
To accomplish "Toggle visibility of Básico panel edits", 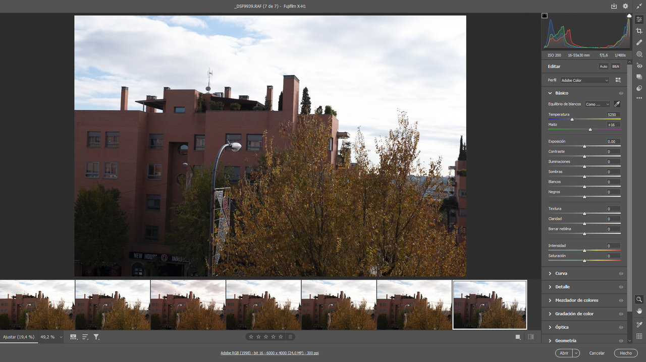I will click(x=621, y=93).
